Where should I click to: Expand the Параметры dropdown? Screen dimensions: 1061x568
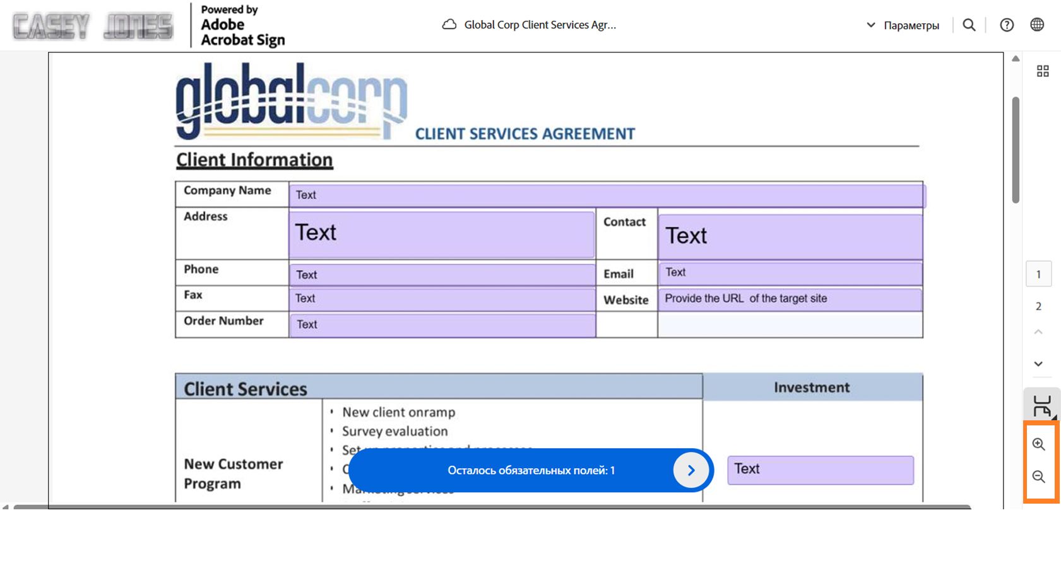tap(903, 25)
